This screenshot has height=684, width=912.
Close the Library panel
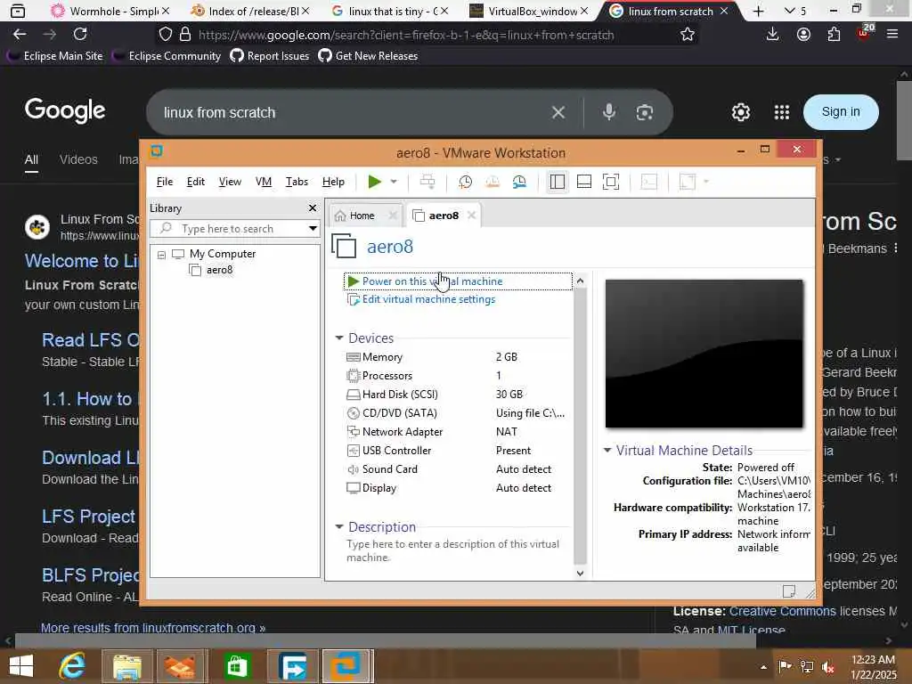tap(313, 208)
